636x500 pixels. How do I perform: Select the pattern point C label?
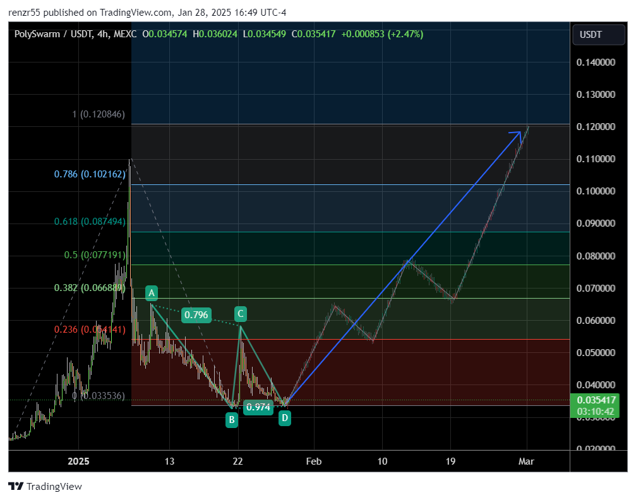(x=240, y=314)
